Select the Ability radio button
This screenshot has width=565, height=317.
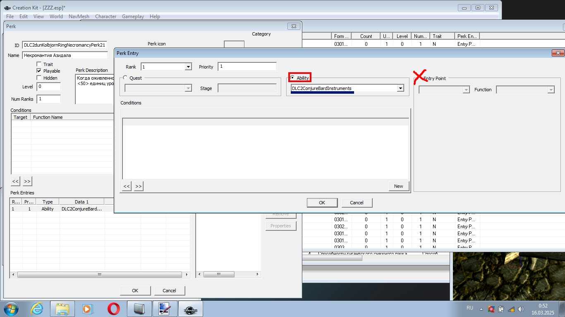tap(293, 78)
